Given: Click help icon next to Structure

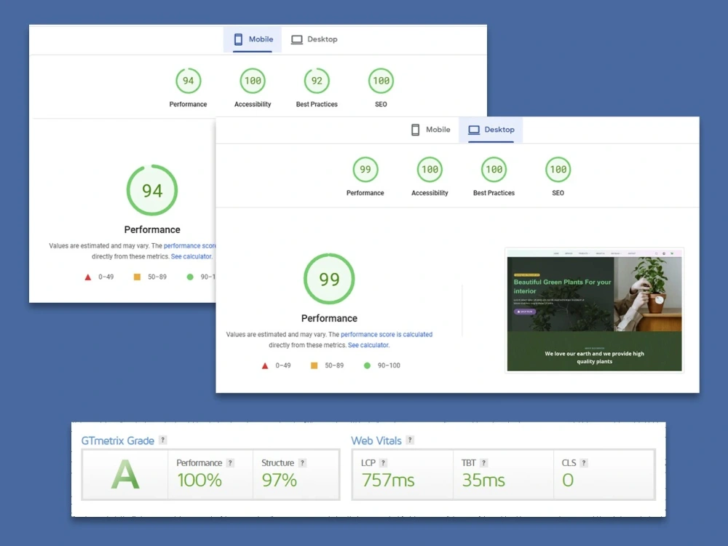Looking at the screenshot, I should point(302,463).
